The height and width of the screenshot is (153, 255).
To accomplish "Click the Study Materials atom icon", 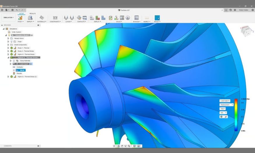I will point(42,18).
